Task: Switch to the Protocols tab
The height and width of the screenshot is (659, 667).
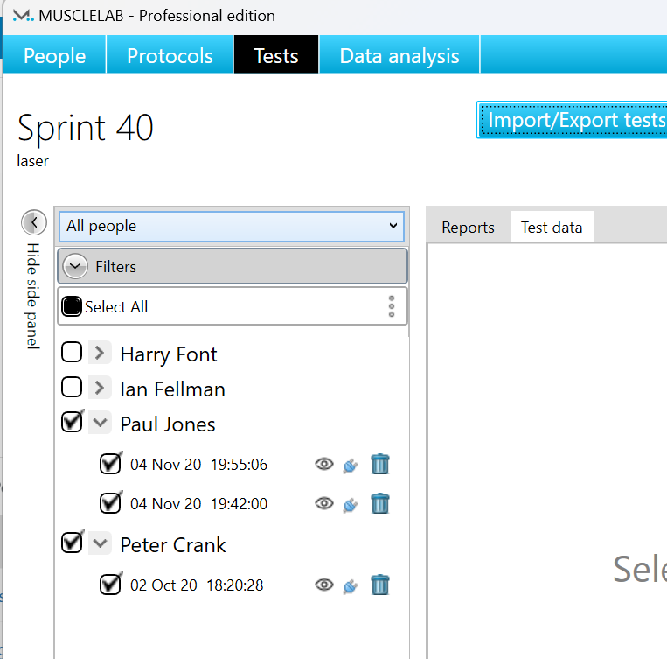Action: [170, 55]
